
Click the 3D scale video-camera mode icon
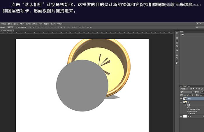tap(91, 27)
